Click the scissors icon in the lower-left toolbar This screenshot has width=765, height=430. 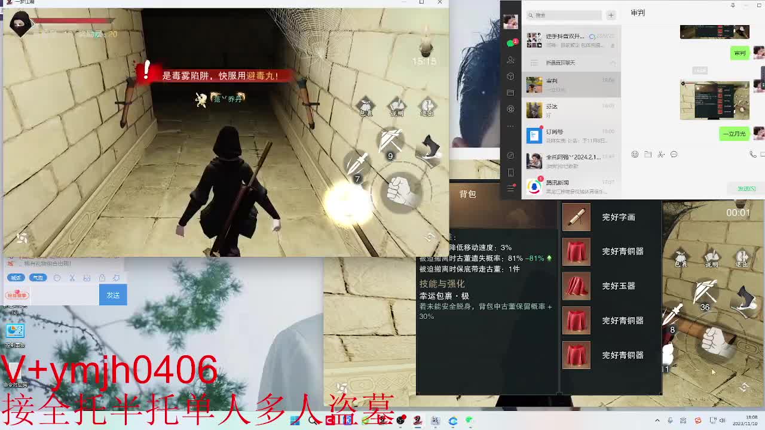pos(72,278)
